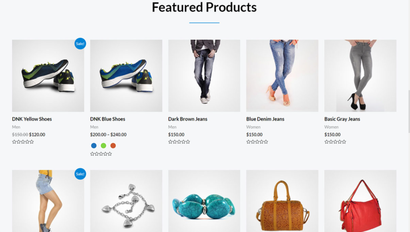
Task: Click the star rating under Basic Gray Jeans
Action: click(335, 142)
